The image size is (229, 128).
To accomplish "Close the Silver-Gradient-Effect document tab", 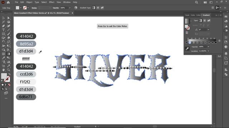I will [x=72, y=13].
